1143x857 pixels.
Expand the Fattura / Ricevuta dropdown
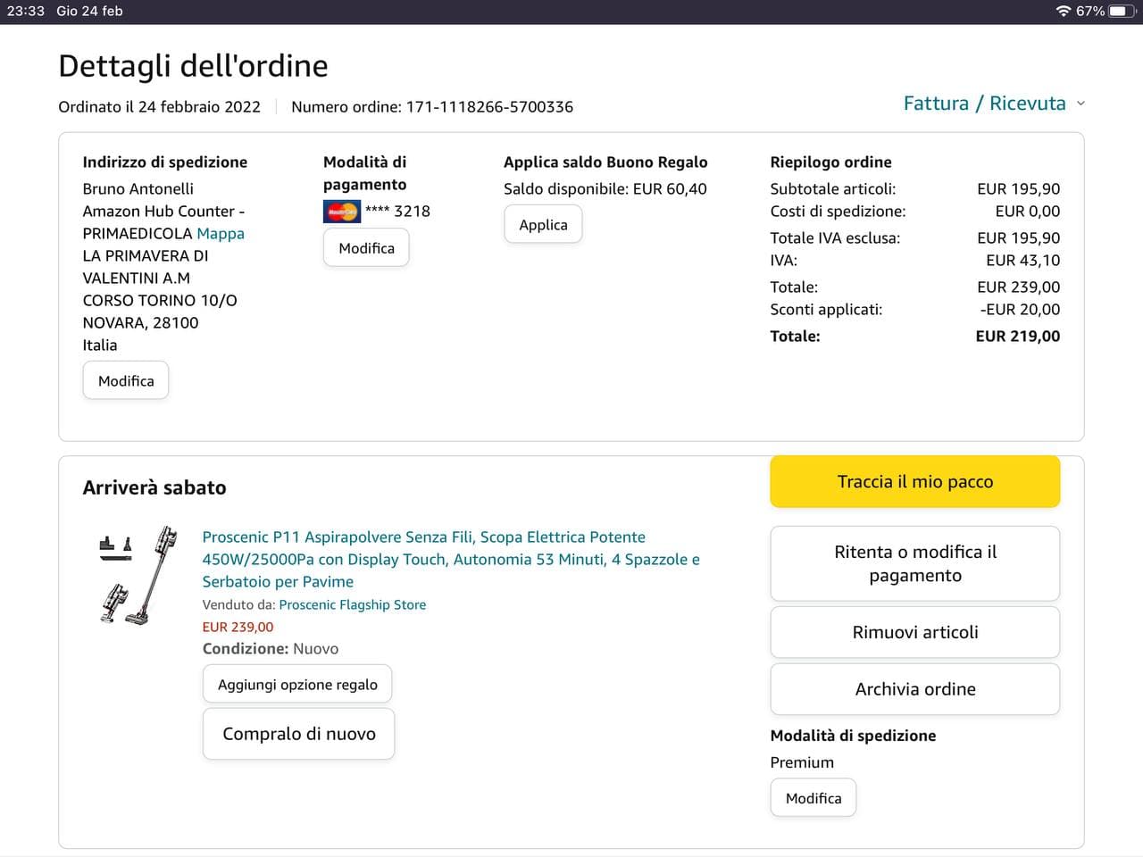tap(984, 104)
